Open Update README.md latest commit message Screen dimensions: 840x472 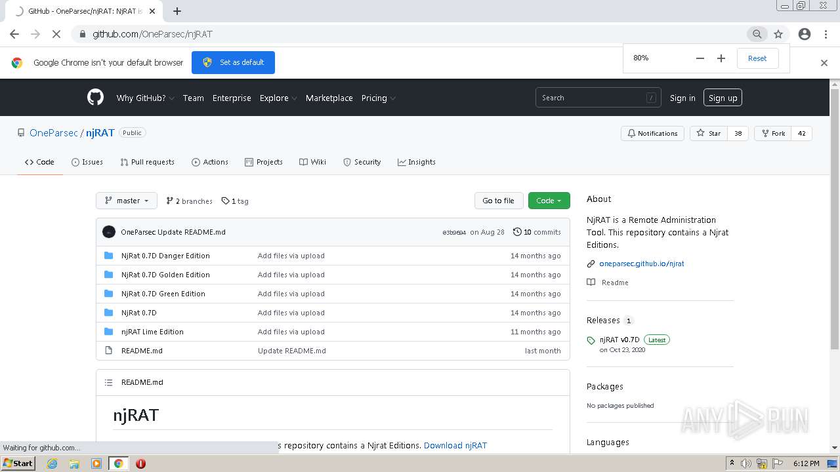(192, 232)
